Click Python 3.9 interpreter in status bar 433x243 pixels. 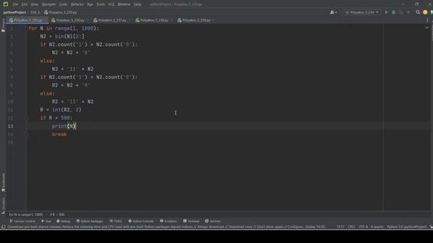click(x=407, y=227)
